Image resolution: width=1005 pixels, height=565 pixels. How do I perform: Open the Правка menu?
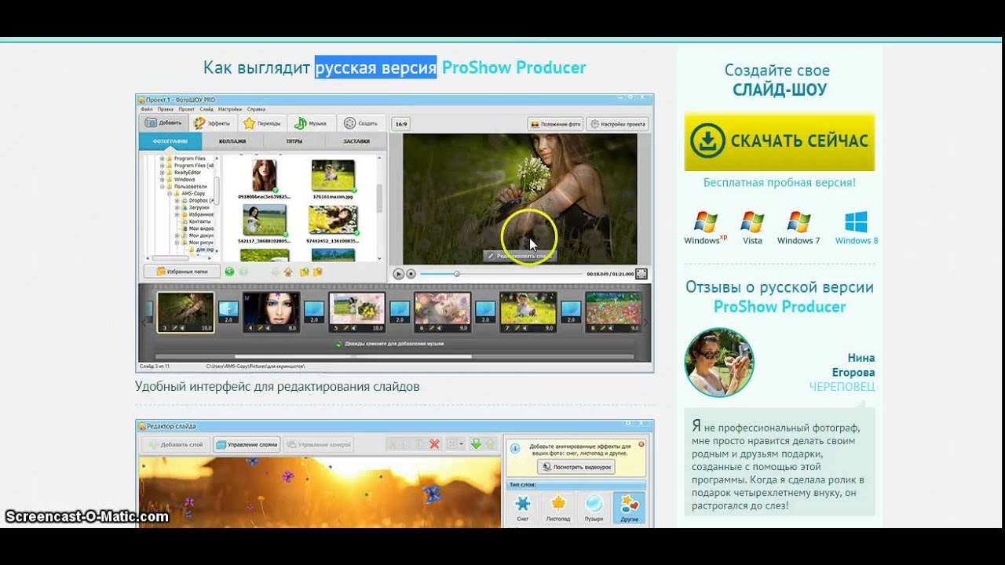pyautogui.click(x=165, y=109)
